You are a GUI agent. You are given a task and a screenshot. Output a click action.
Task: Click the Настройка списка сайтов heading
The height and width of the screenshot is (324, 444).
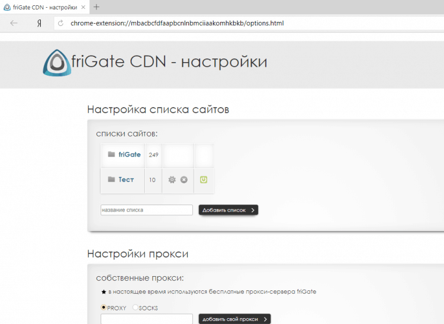point(158,109)
